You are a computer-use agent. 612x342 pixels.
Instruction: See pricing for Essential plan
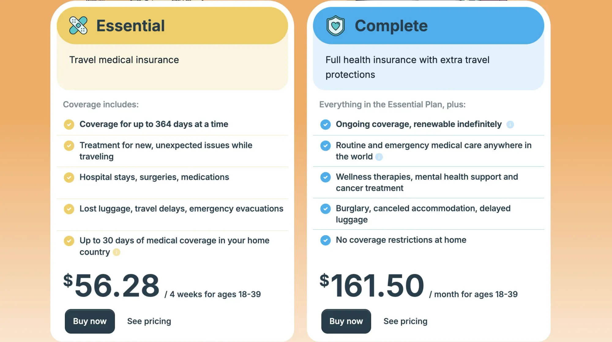coord(149,321)
